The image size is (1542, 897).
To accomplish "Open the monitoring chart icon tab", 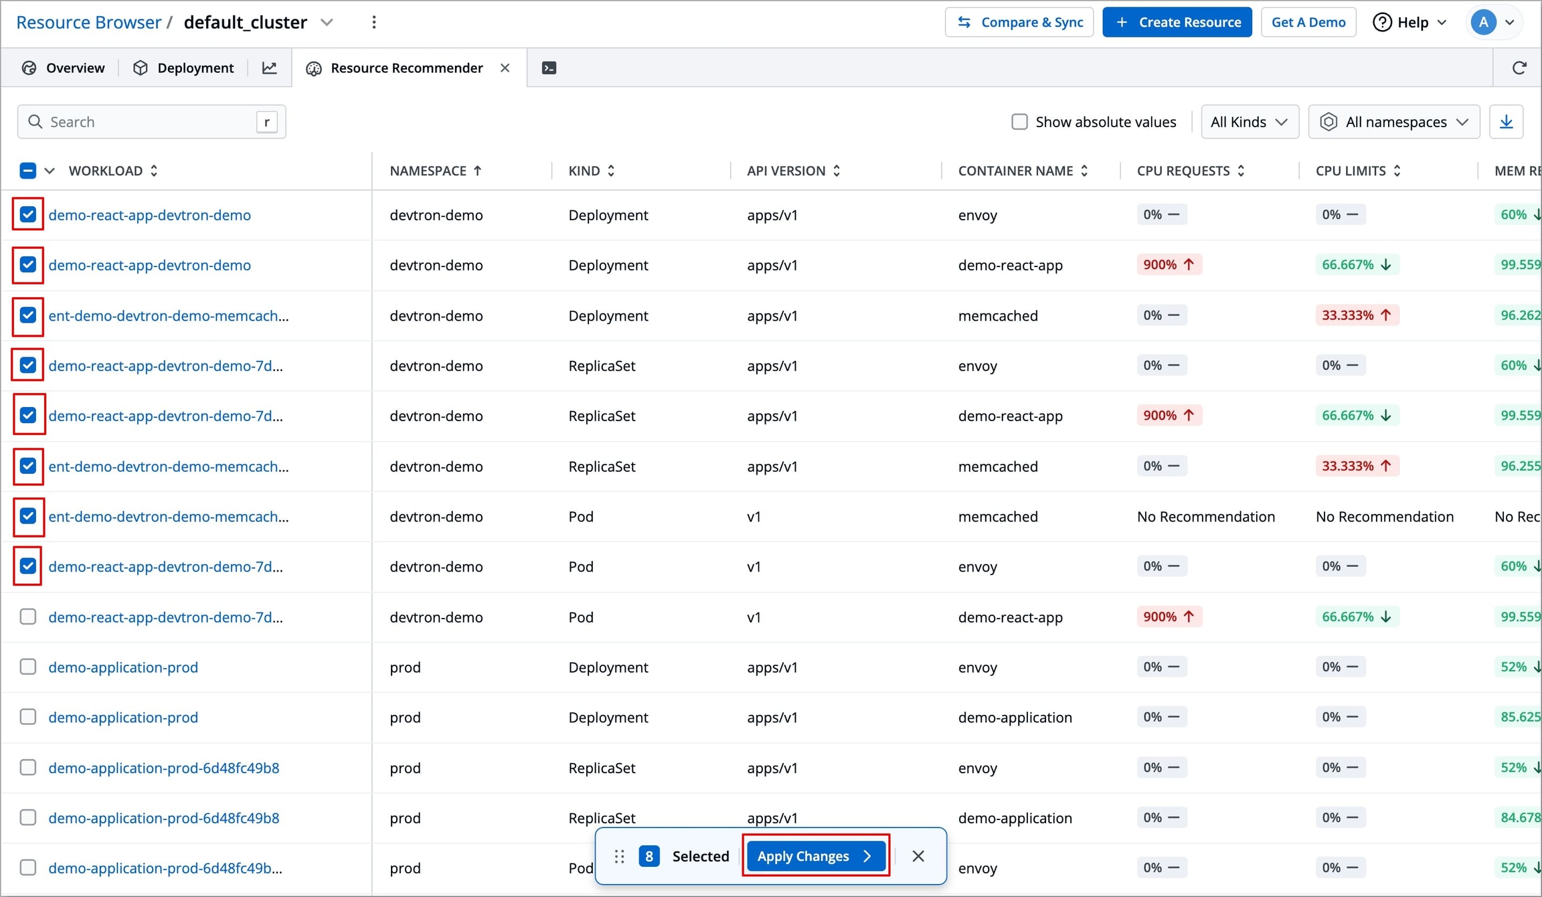I will [269, 68].
